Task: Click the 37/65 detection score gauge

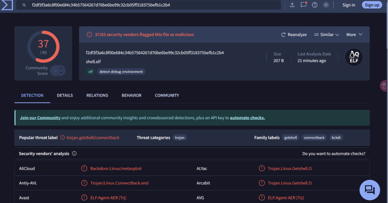Action: [43, 47]
